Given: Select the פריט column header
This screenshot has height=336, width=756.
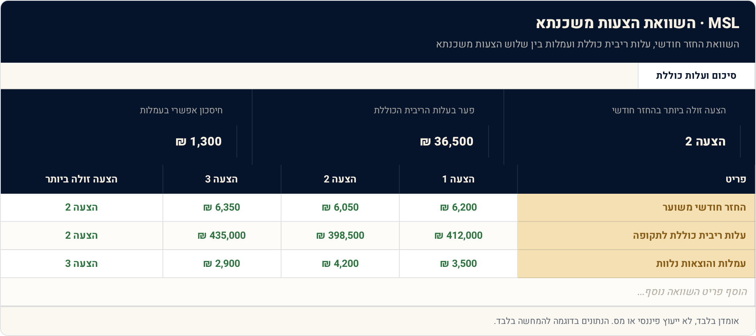Looking at the screenshot, I should coord(636,179).
